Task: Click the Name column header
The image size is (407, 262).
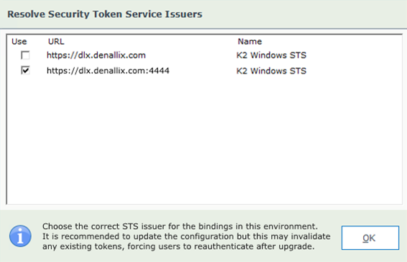Action: tap(250, 42)
